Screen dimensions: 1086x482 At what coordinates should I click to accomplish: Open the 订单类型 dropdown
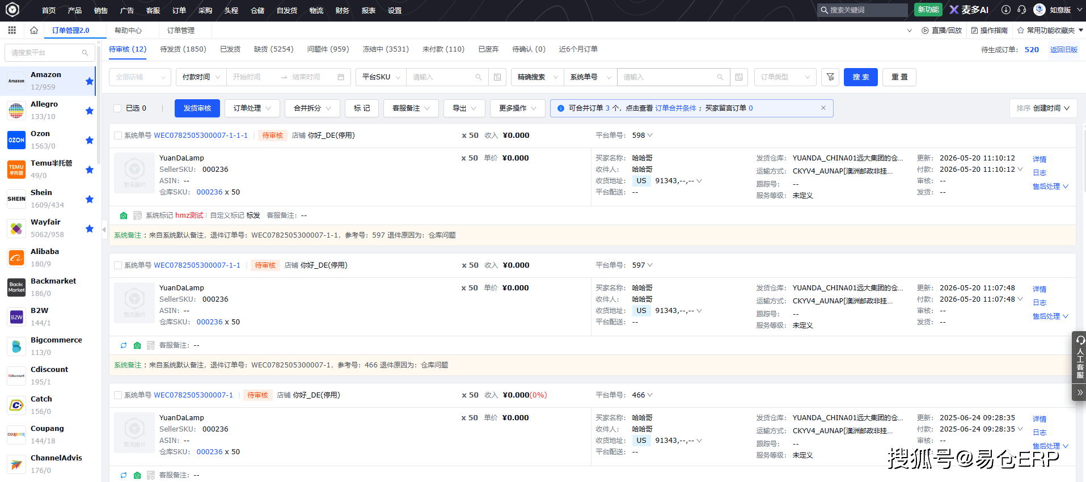(x=785, y=77)
